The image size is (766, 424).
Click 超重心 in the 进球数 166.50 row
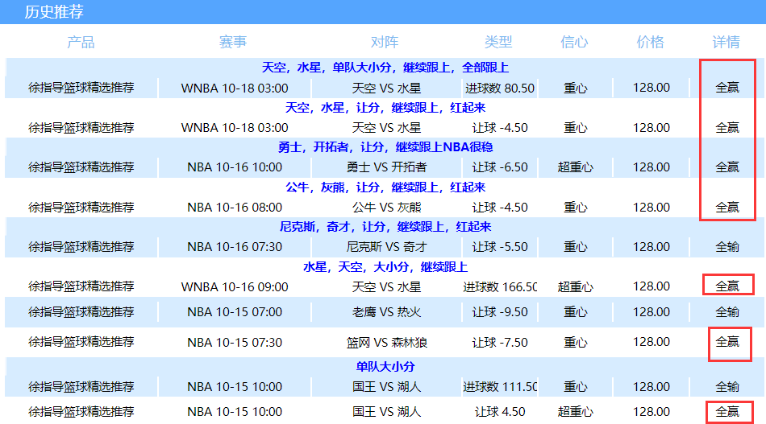[x=576, y=287]
